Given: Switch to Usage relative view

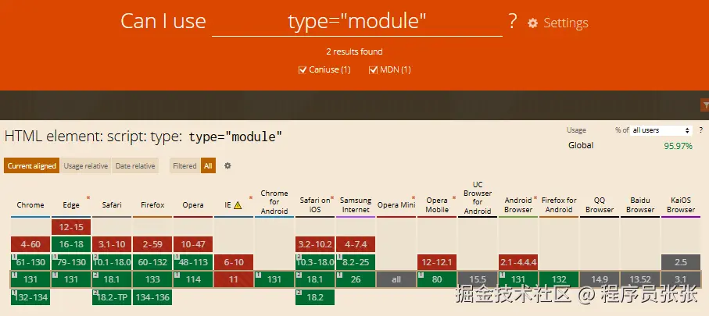Looking at the screenshot, I should click(85, 165).
